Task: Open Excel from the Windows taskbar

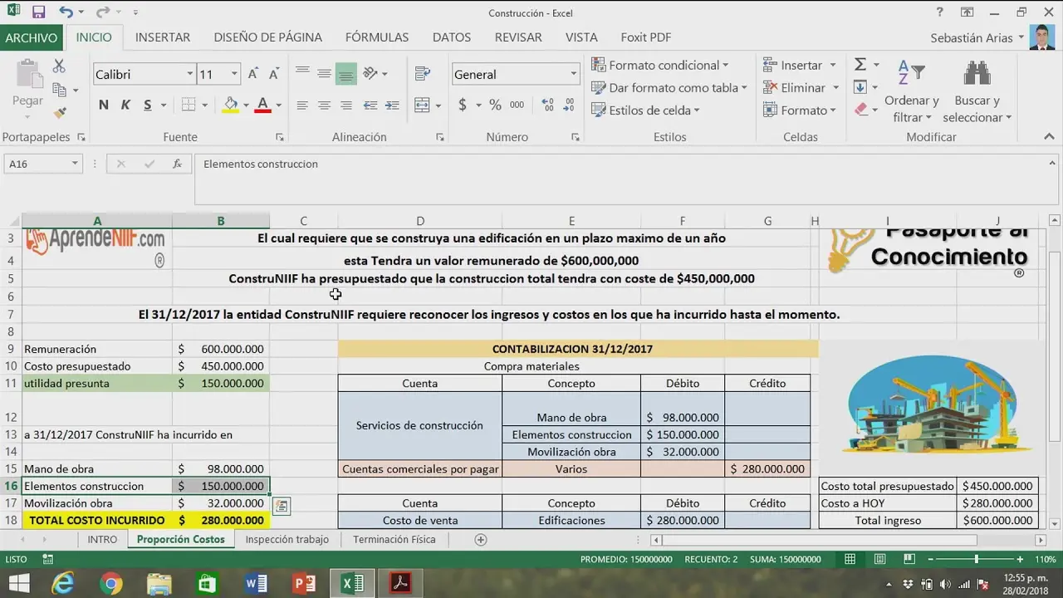Action: tap(353, 584)
